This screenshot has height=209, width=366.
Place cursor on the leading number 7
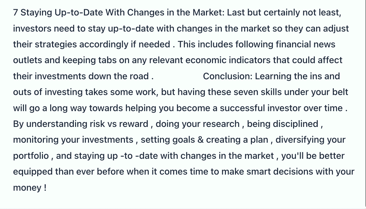pyautogui.click(x=15, y=12)
